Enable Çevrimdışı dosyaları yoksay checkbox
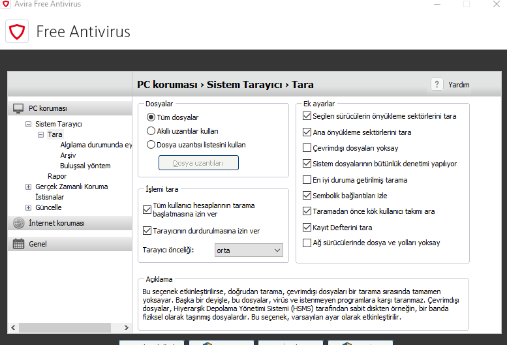This screenshot has width=507, height=345. [307, 147]
